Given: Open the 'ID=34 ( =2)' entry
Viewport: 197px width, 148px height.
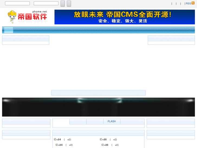Looking at the screenshot, I should 62,139.
